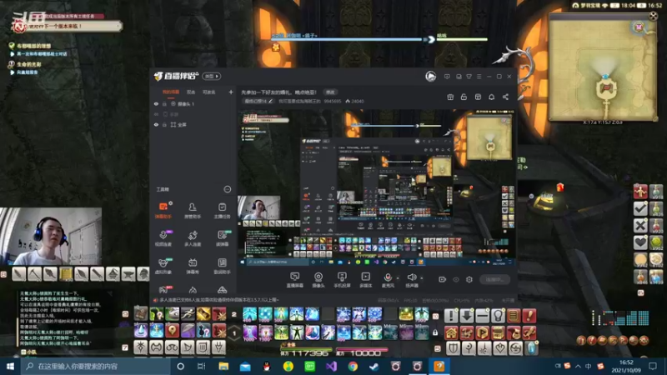Toggle lock on 摄像头 1 source
667x375 pixels.
(x=164, y=103)
